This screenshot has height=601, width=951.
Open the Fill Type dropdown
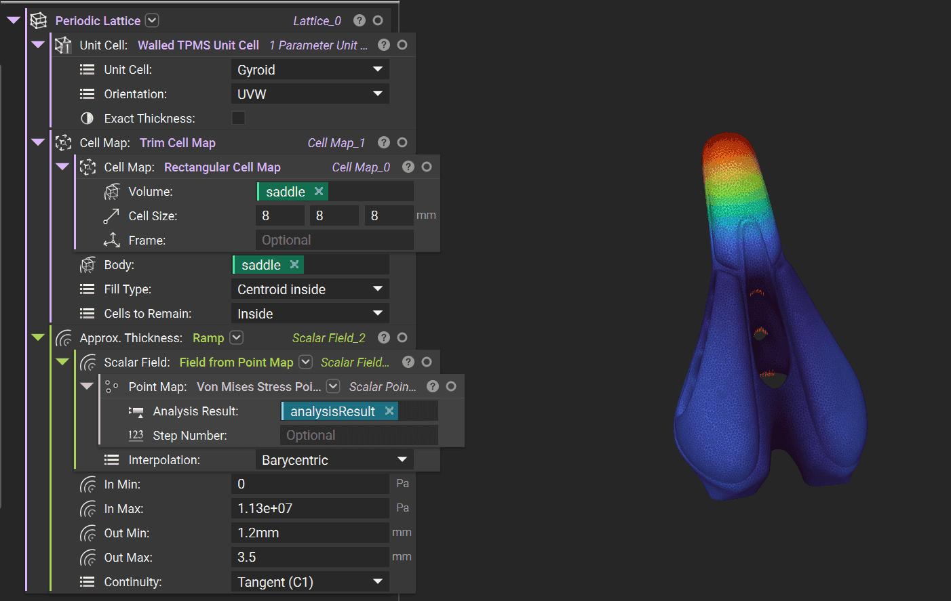310,289
